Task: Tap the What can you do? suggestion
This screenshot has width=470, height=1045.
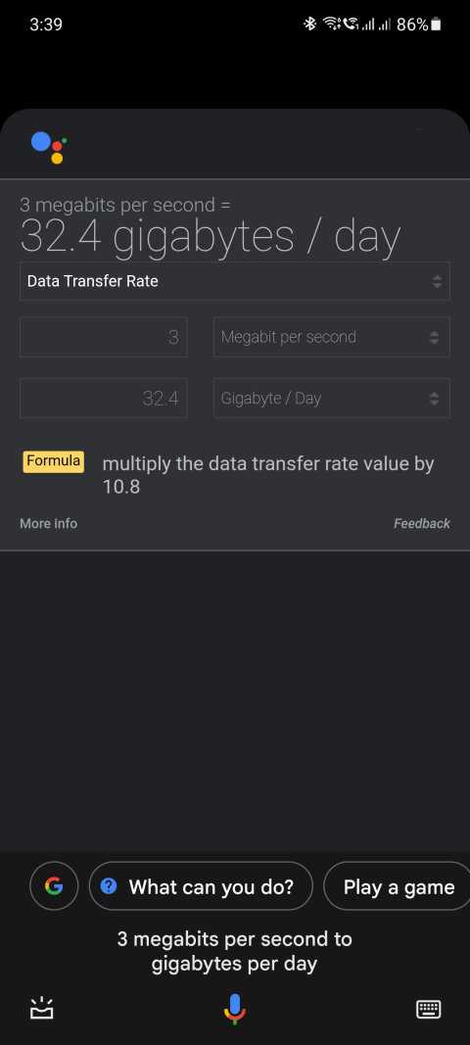Action: point(201,885)
